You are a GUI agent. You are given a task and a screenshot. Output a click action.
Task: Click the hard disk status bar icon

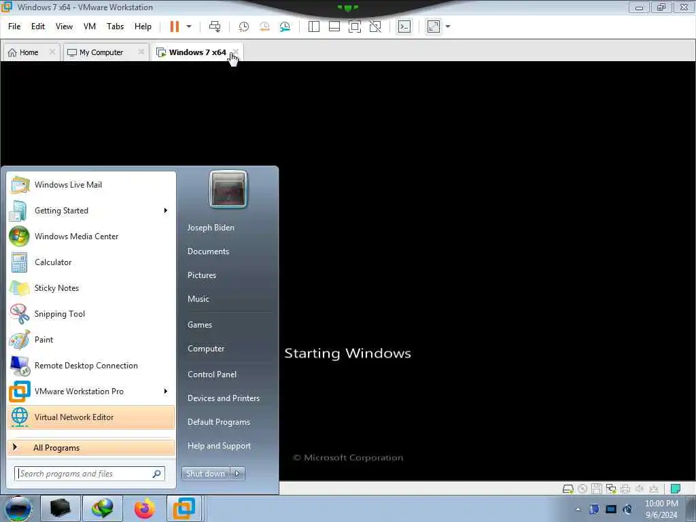(x=568, y=489)
